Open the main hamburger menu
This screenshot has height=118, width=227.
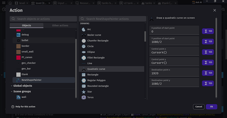pos(4,3)
